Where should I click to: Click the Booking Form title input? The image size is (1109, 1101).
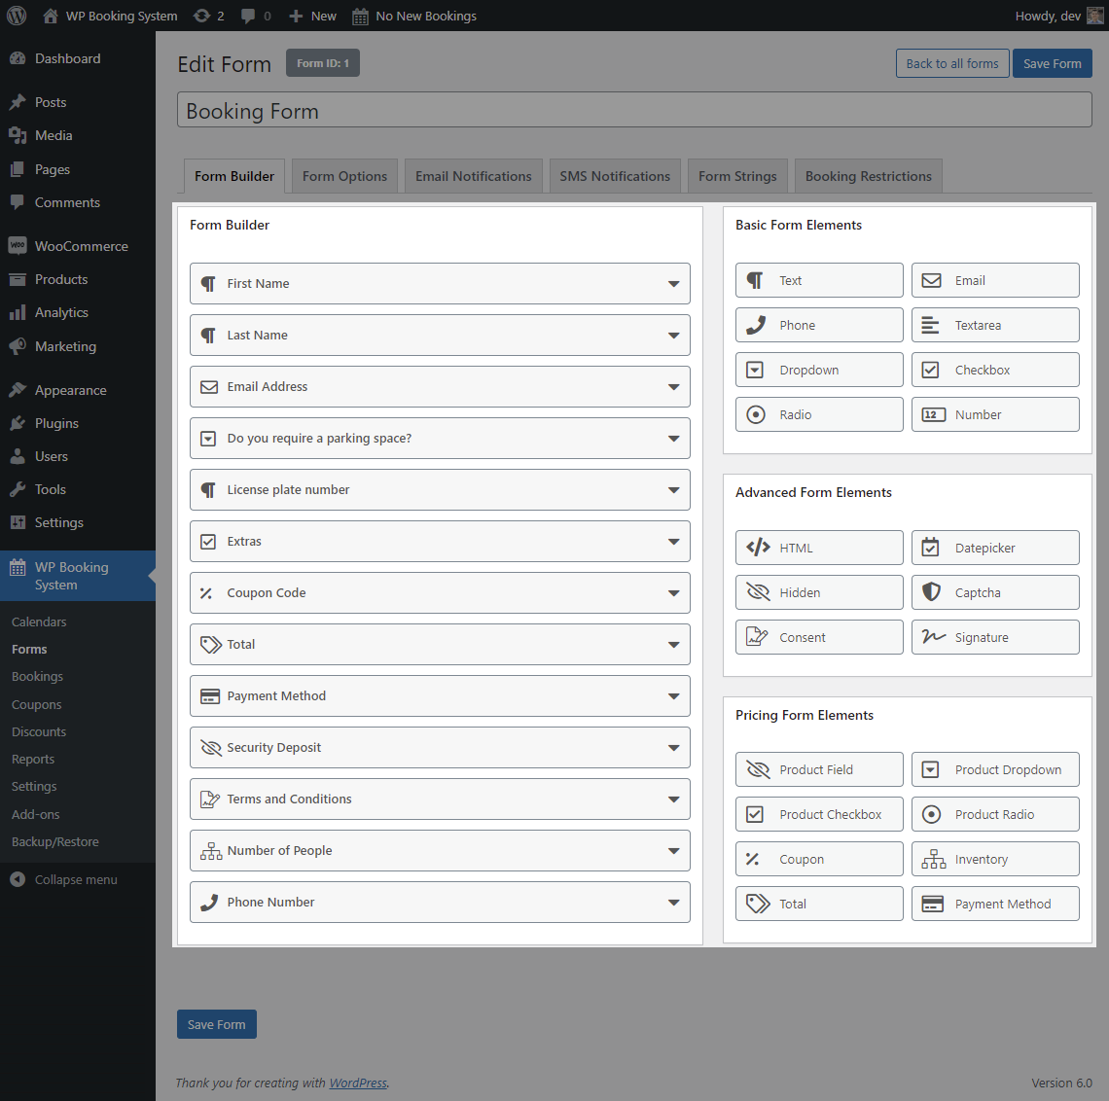(634, 110)
